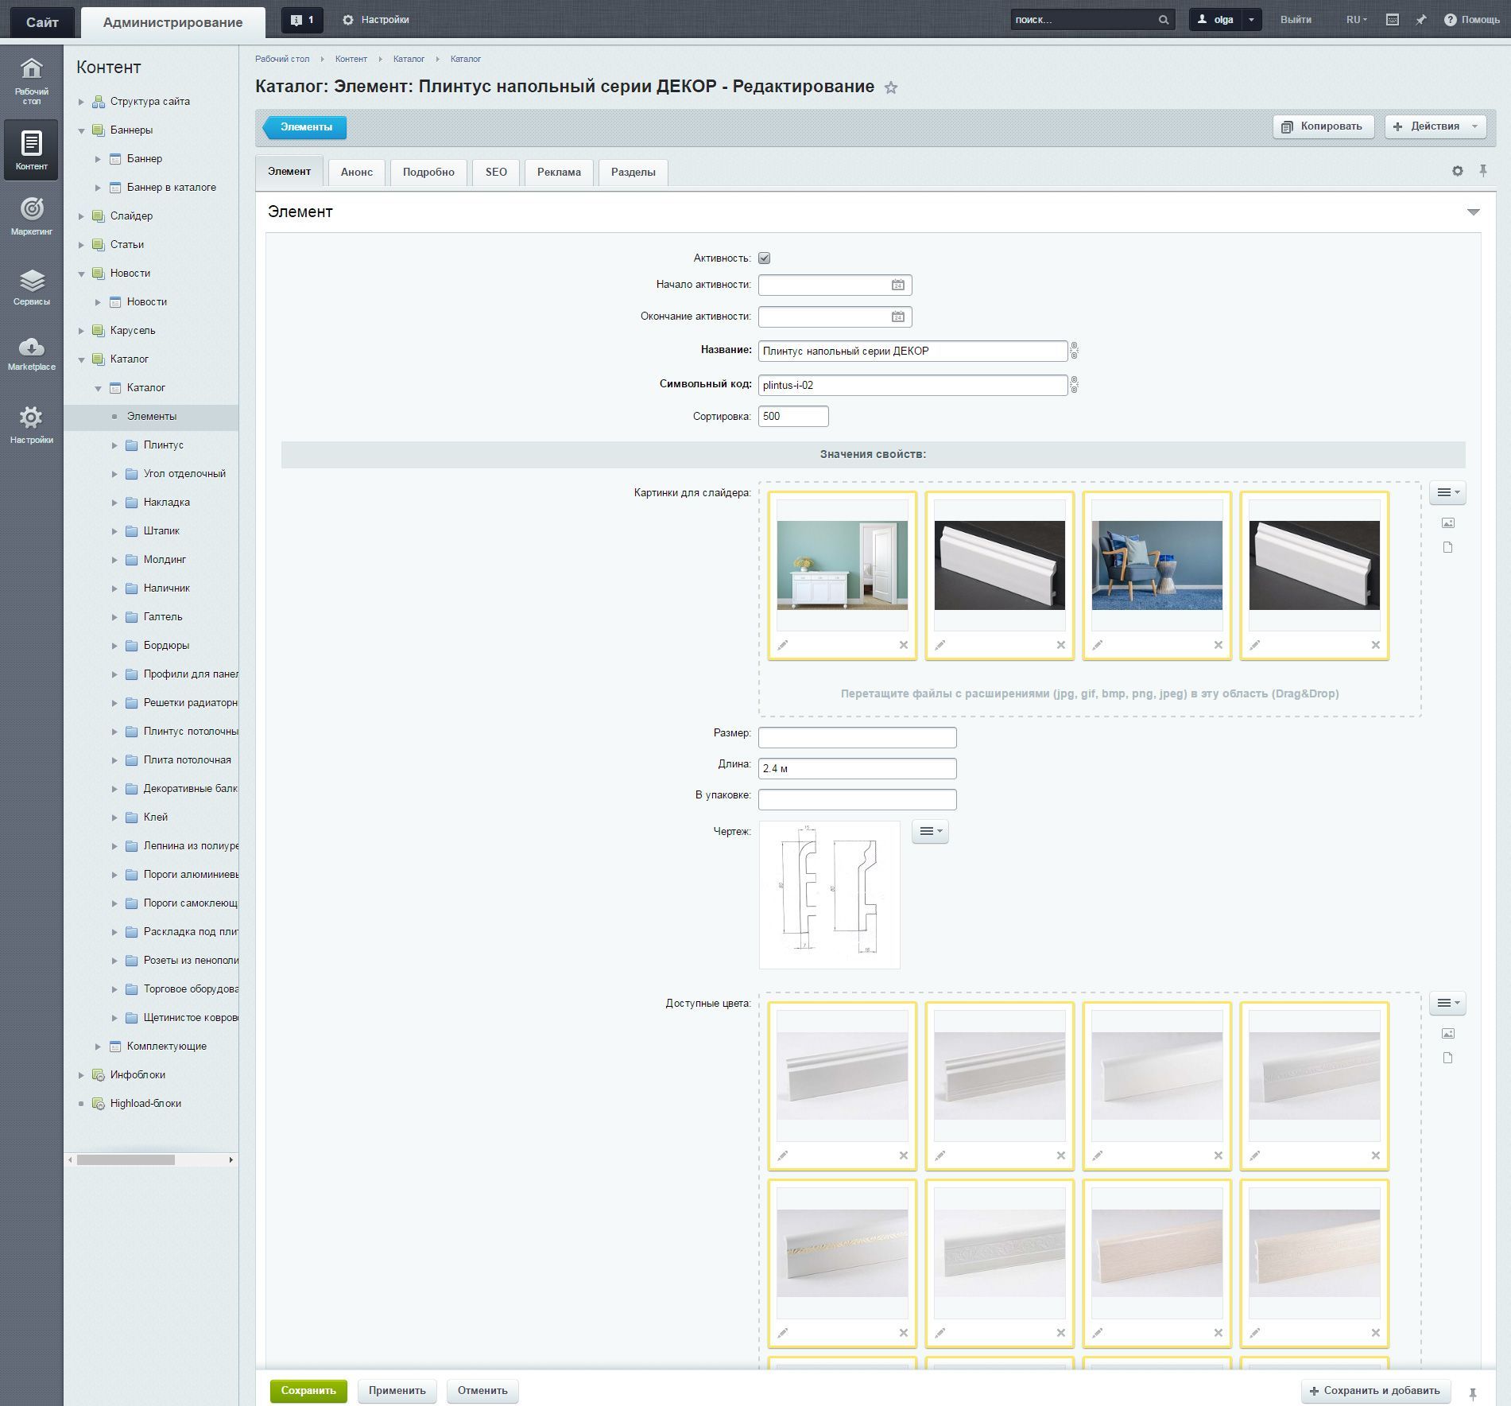Click the Копировать button
Viewport: 1511px width, 1406px height.
(x=1323, y=126)
